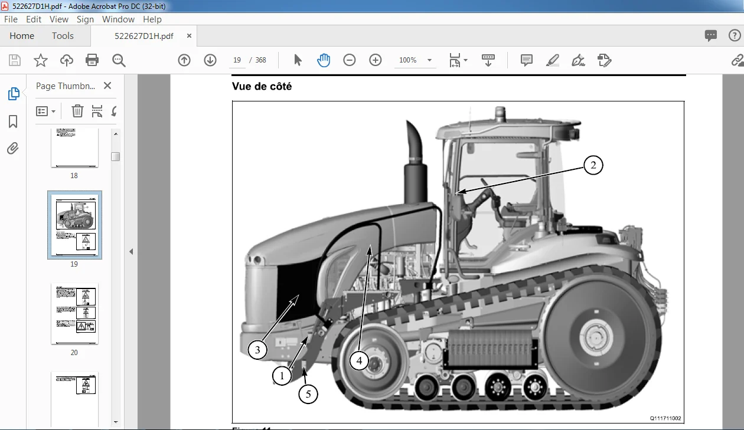Screen dimensions: 744x430
Task: Click the fit page options icon
Action: 455,60
